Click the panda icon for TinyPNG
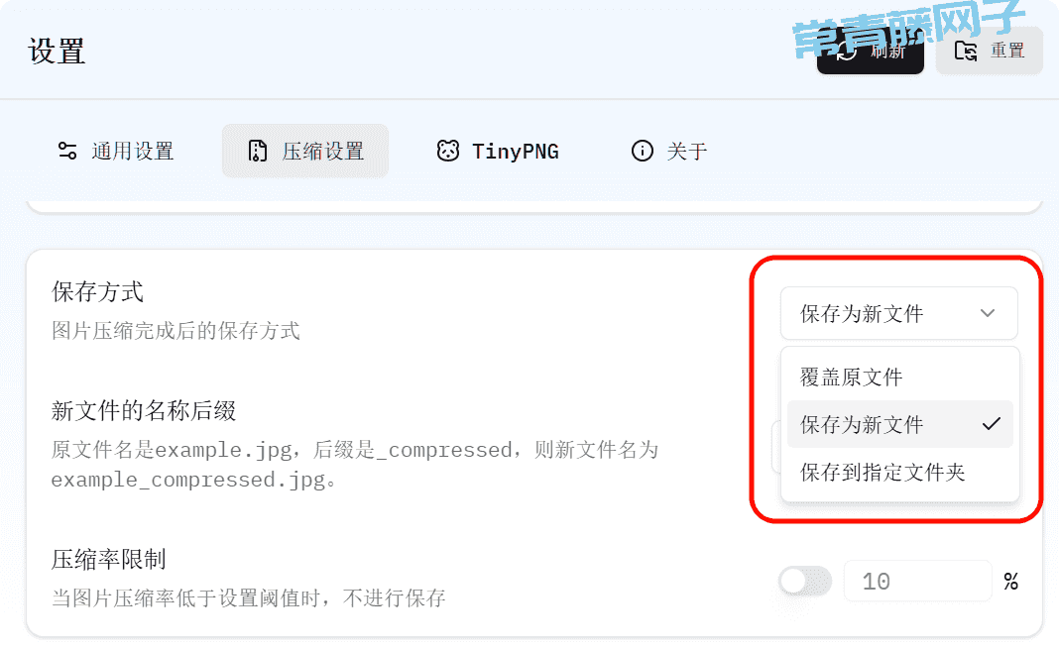 448,151
